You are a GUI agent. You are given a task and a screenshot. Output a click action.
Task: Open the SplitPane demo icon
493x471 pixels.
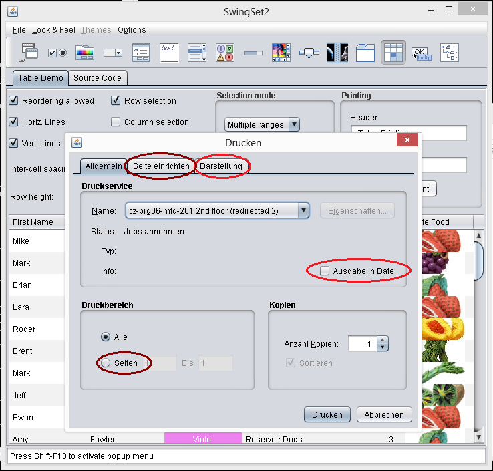(337, 52)
